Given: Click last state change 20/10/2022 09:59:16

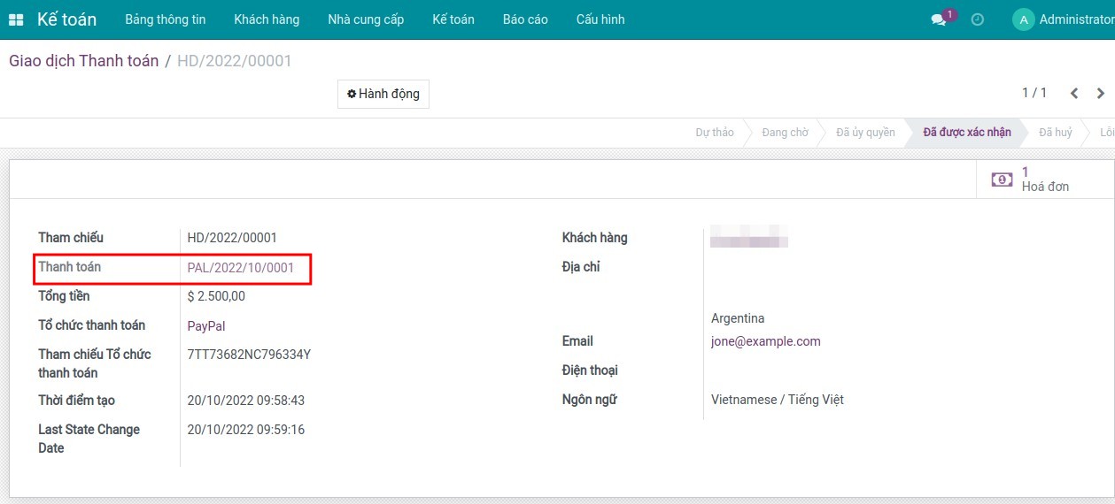Looking at the screenshot, I should point(246,430).
